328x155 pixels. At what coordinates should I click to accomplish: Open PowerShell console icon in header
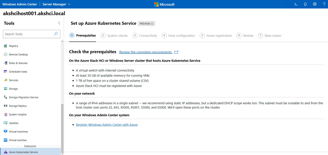[295, 4]
